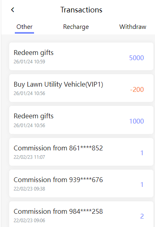Image resolution: width=155 pixels, height=227 pixels.
Task: Click the 5000 amount value
Action: coord(137,58)
